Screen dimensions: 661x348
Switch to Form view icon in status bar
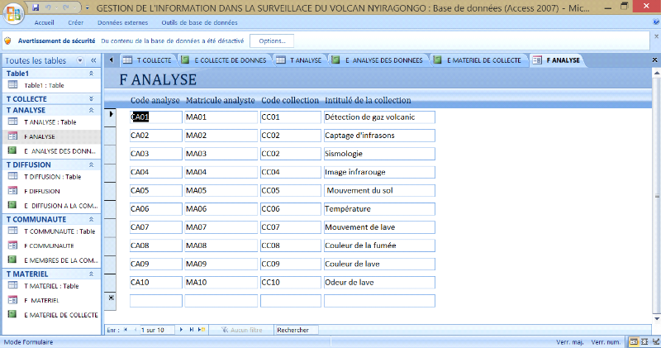pyautogui.click(x=633, y=341)
